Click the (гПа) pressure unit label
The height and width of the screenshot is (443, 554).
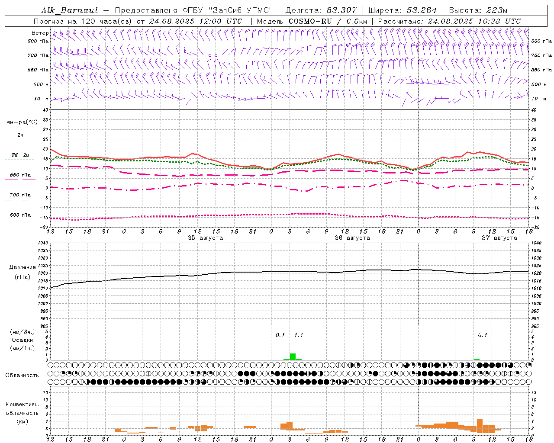(x=22, y=277)
